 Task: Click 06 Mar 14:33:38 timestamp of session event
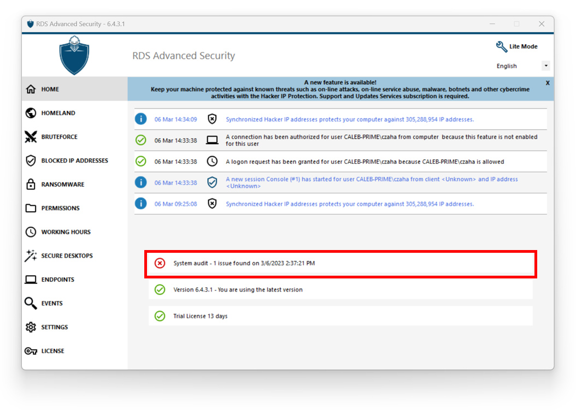point(175,182)
